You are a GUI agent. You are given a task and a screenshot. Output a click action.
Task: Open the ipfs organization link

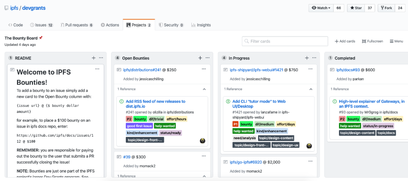tap(14, 8)
